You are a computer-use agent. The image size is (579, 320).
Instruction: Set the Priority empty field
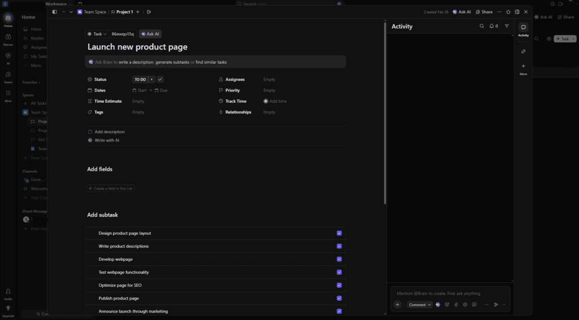click(269, 90)
